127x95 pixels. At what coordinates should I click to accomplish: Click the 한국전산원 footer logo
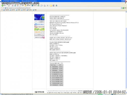(39, 92)
